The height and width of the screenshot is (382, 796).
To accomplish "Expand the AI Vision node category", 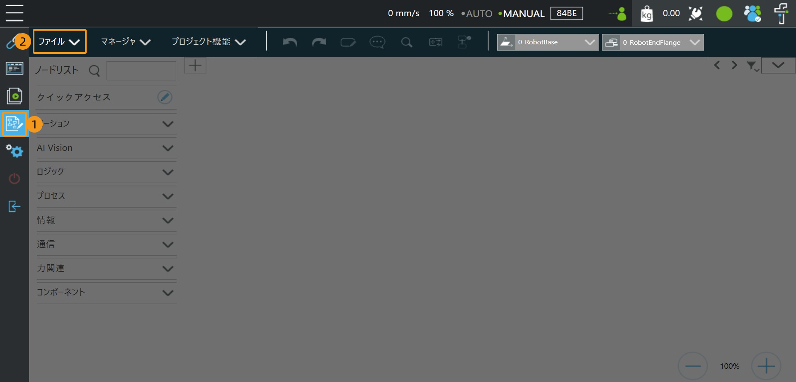I will 107,148.
